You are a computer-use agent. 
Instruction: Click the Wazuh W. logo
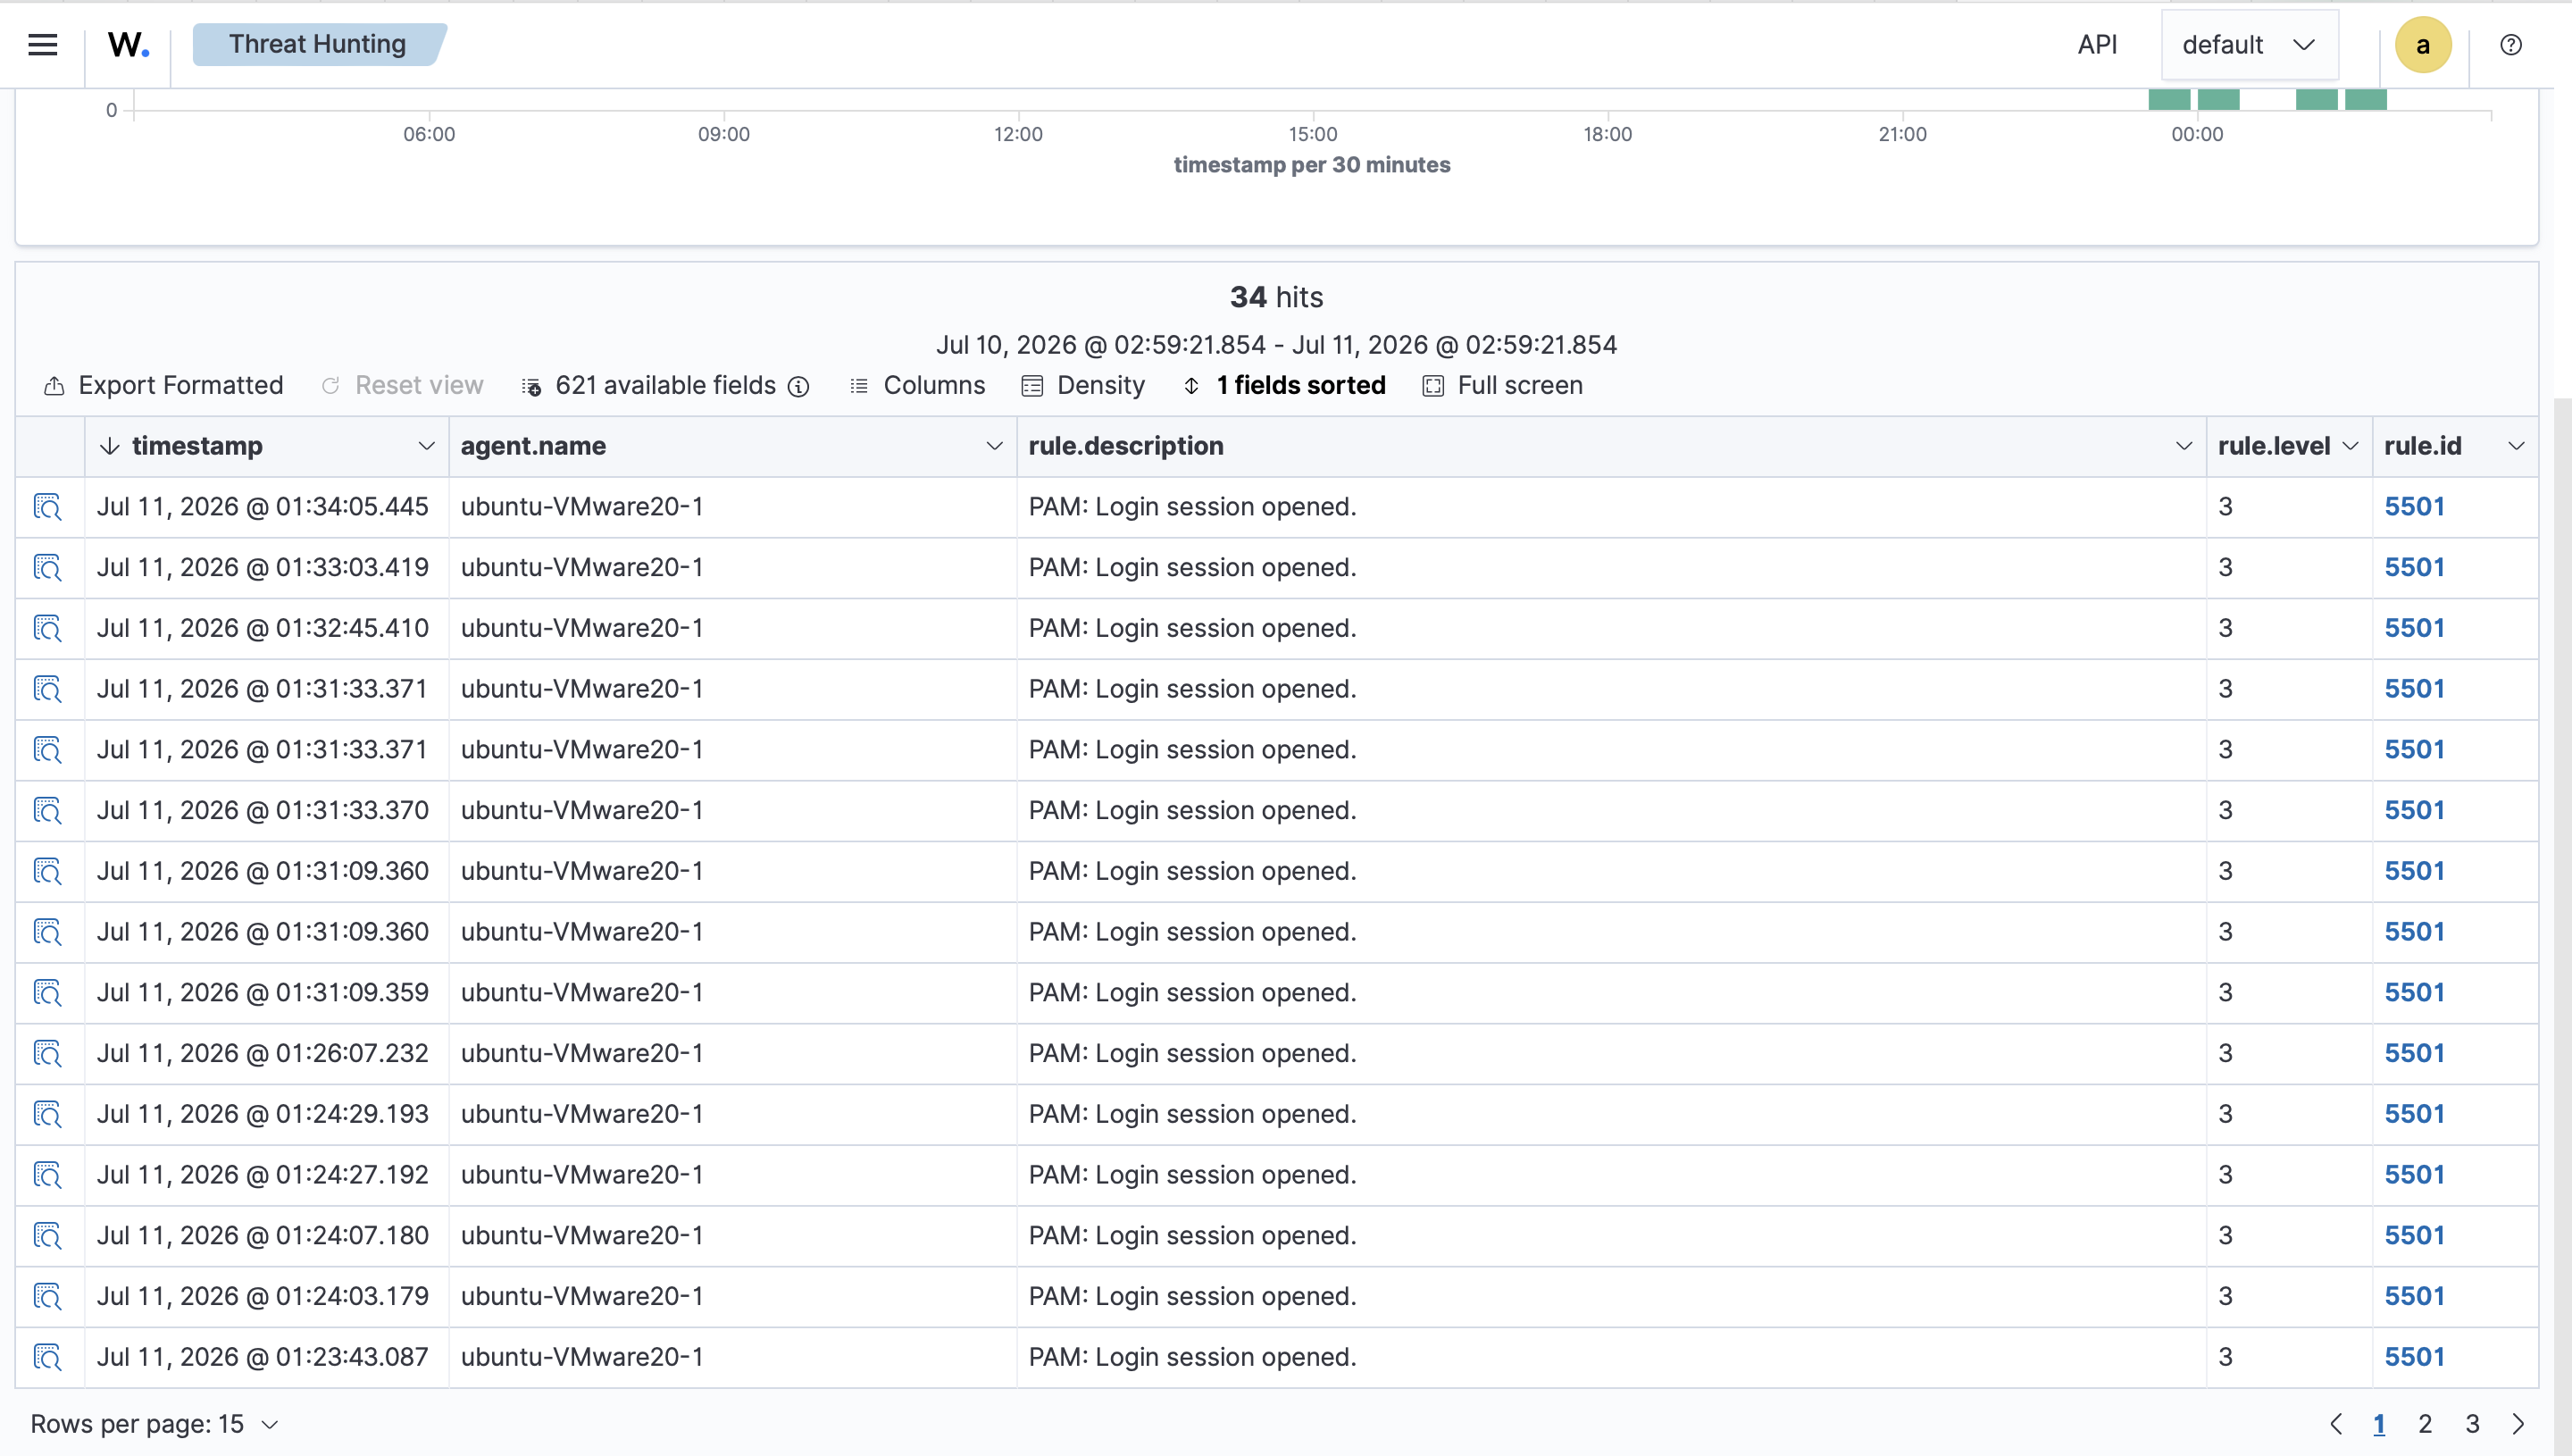pos(128,45)
